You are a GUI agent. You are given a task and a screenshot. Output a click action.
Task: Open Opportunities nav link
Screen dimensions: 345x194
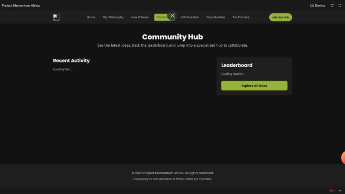[216, 17]
